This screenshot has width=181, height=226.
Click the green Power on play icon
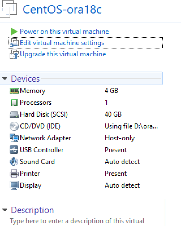[14, 31]
